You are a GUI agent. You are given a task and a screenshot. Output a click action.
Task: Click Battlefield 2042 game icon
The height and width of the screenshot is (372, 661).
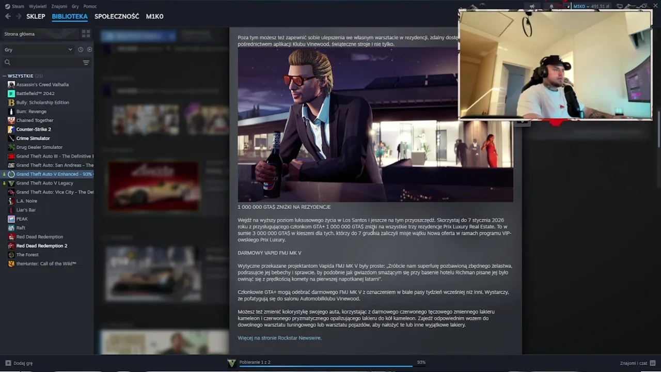coord(11,94)
